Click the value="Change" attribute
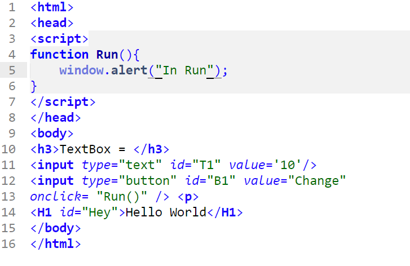The width and height of the screenshot is (410, 266). 295,181
